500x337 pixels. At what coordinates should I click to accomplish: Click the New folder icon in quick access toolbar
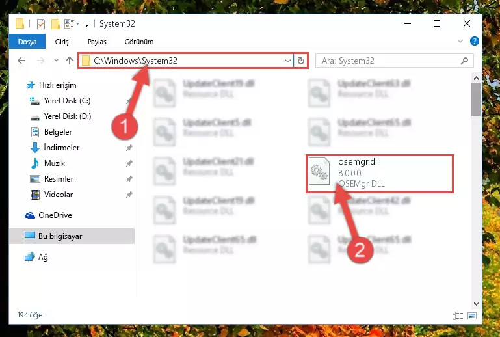(x=55, y=24)
